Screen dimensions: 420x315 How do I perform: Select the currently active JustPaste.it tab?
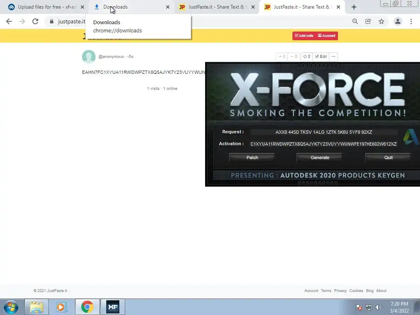(x=302, y=7)
